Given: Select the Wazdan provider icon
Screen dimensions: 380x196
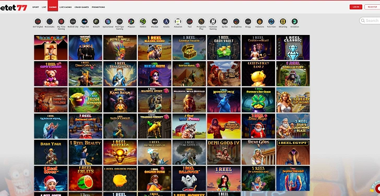Looking at the screenshot, I should [155, 21].
